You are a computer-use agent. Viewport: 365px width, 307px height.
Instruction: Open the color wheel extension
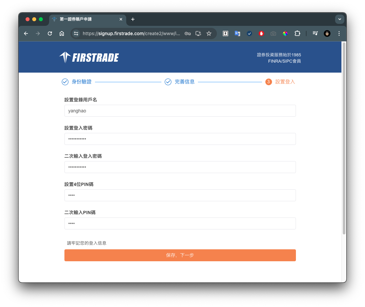pos(285,33)
